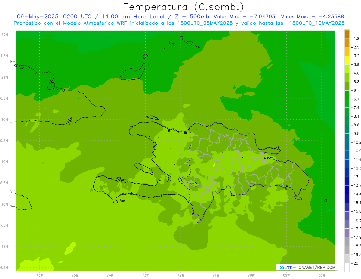Pick the deep blue swatch between -13.7 and -14.4

point(347,190)
